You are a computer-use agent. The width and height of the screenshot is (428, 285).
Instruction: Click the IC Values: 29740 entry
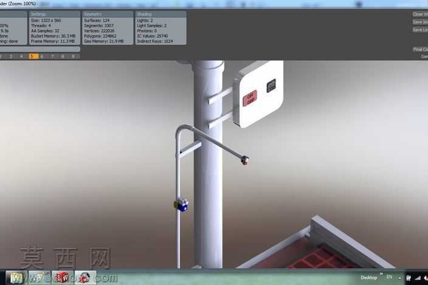[153, 36]
